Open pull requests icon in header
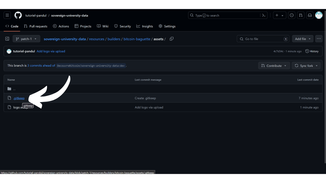The height and width of the screenshot is (183, 326). pos(301,15)
